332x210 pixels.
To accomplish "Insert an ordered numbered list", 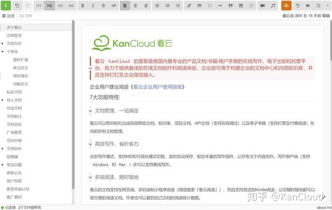I will coord(167,6).
